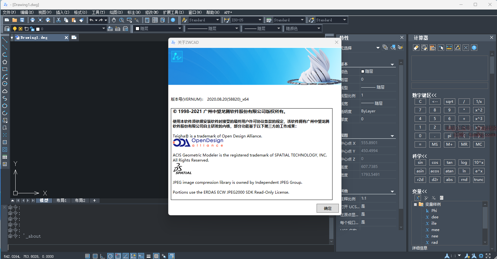Click the calculator C clear button
The height and width of the screenshot is (259, 497).
[420, 102]
